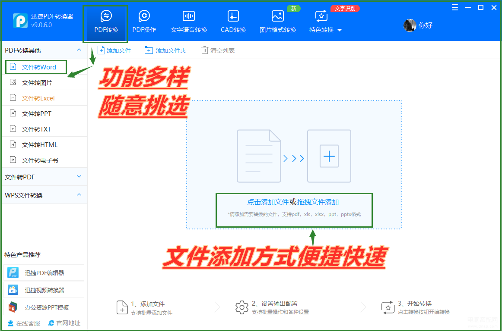Go to the CAD转换 tab
The width and height of the screenshot is (502, 332).
pos(233,22)
